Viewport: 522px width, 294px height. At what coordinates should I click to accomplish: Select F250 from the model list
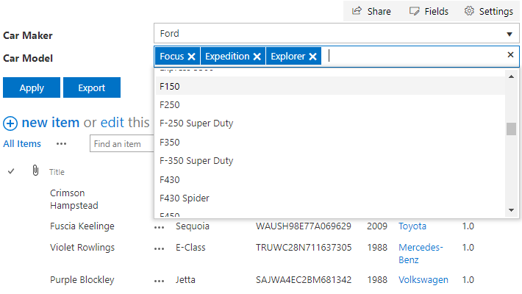pos(330,105)
